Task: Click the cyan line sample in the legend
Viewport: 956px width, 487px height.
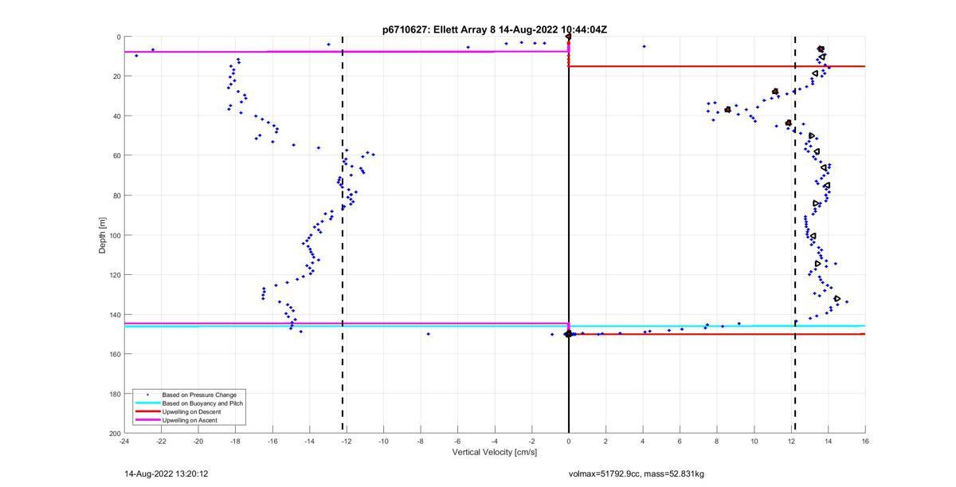Action: pyautogui.click(x=147, y=403)
